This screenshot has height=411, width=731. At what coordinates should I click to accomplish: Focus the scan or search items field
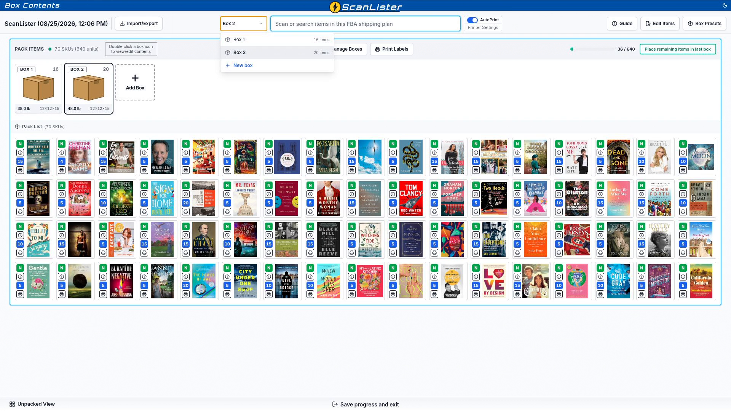(x=365, y=24)
